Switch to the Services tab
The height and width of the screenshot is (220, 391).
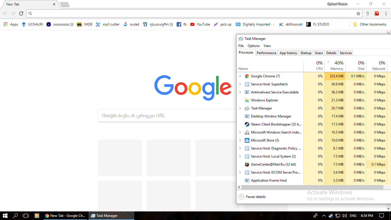tap(345, 53)
